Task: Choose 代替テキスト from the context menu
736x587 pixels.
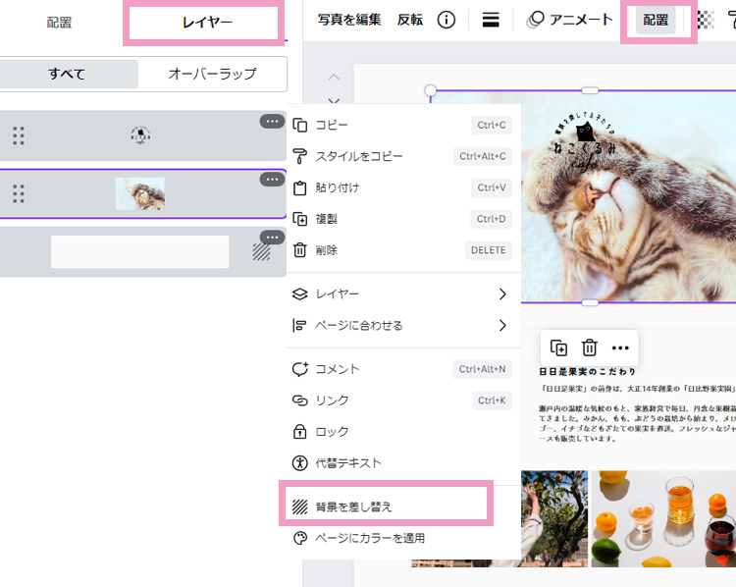Action: click(x=403, y=463)
